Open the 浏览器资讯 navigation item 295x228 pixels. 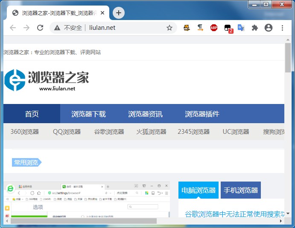(x=145, y=114)
